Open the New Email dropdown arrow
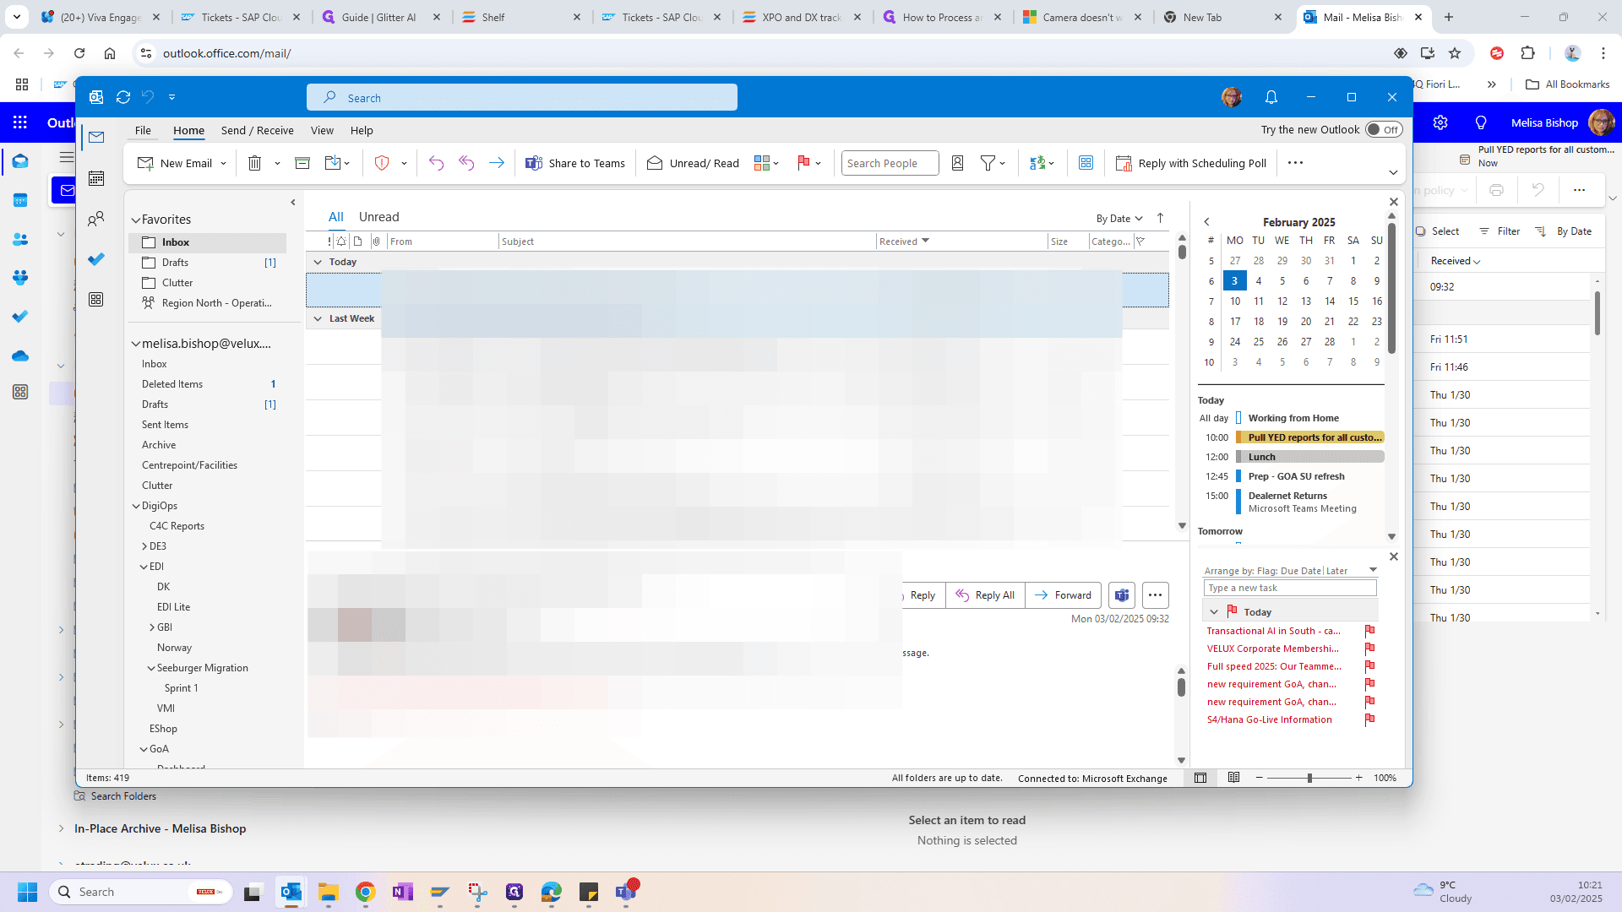1622x912 pixels. (x=223, y=163)
